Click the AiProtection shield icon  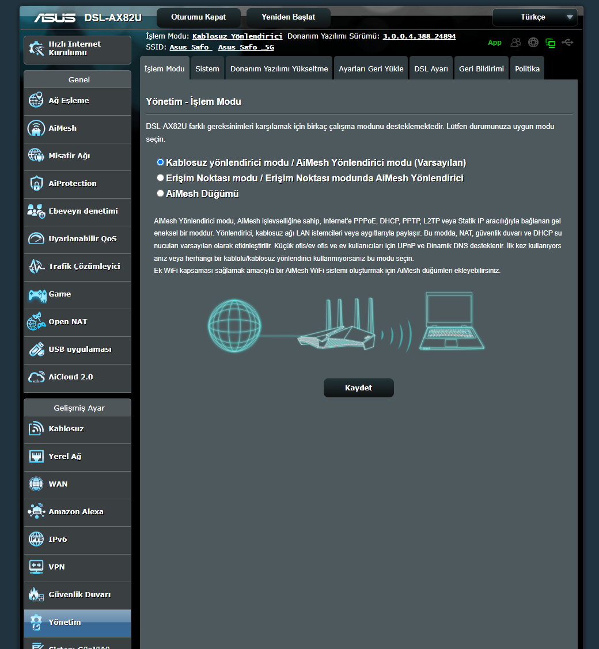(x=36, y=183)
